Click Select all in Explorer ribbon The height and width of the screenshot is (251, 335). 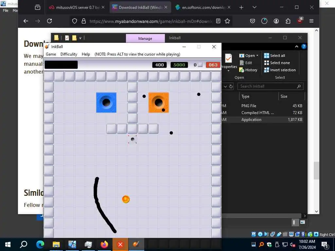(x=274, y=56)
